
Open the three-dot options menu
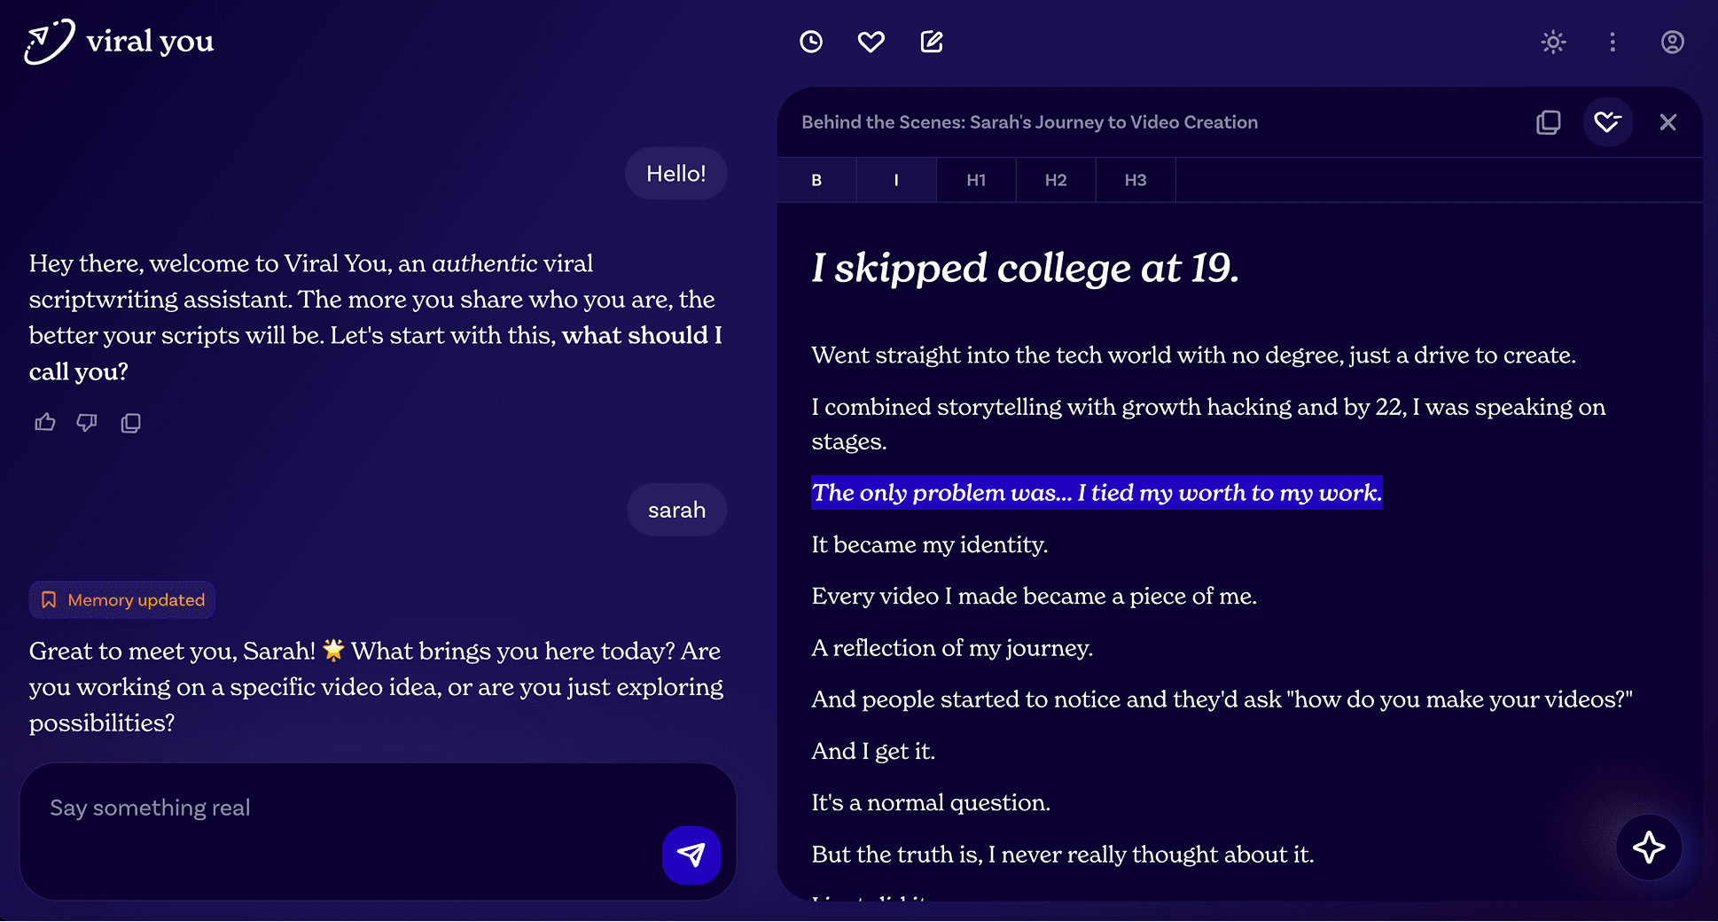point(1613,42)
